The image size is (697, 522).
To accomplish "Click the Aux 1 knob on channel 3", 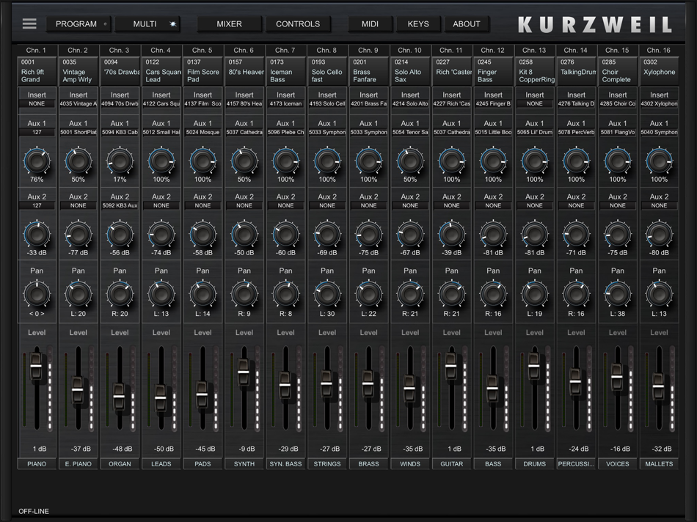I will [x=120, y=161].
